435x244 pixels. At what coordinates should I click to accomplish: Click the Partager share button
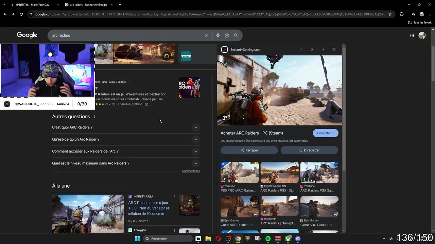249,150
